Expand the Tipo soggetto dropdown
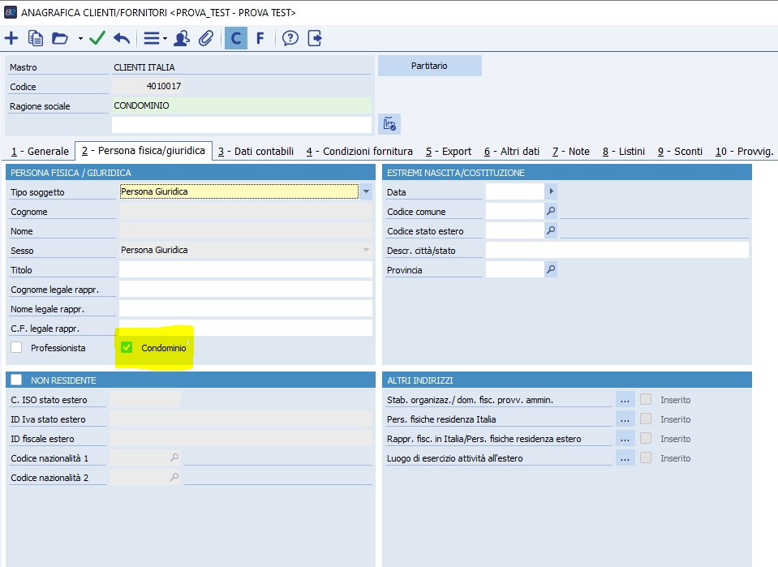The height and width of the screenshot is (567, 778). [366, 192]
